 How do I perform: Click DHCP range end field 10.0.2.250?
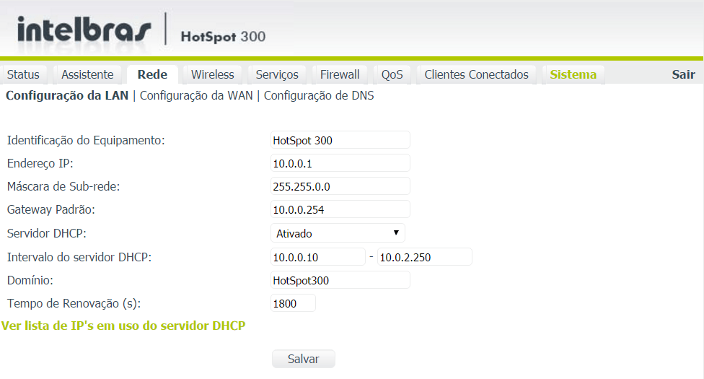[425, 257]
